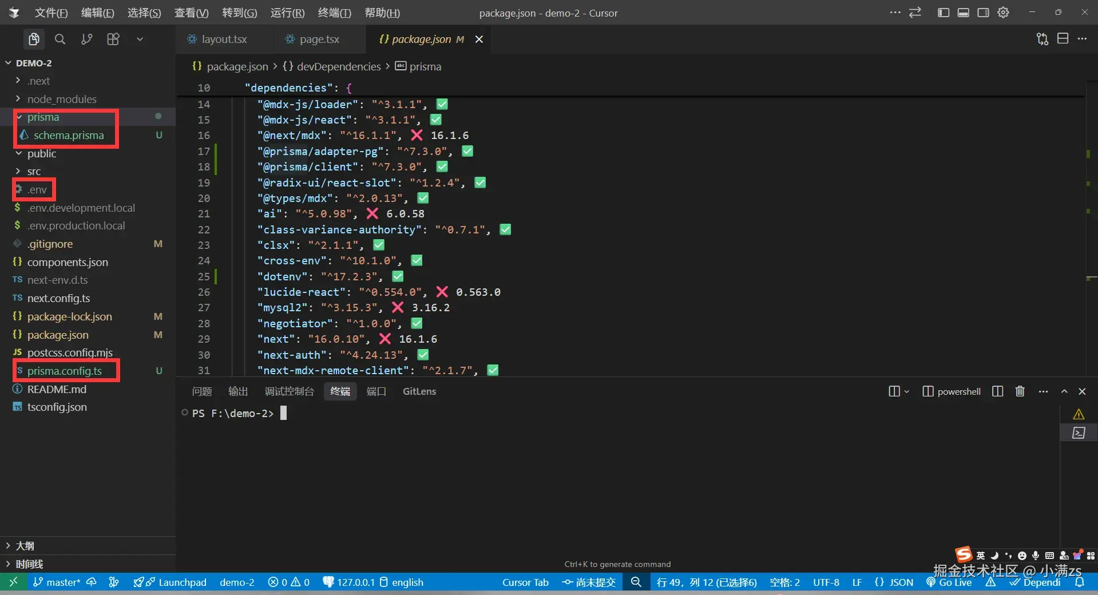Split the editor with the layout icon
Screen dimensions: 1098x595
click(1063, 39)
